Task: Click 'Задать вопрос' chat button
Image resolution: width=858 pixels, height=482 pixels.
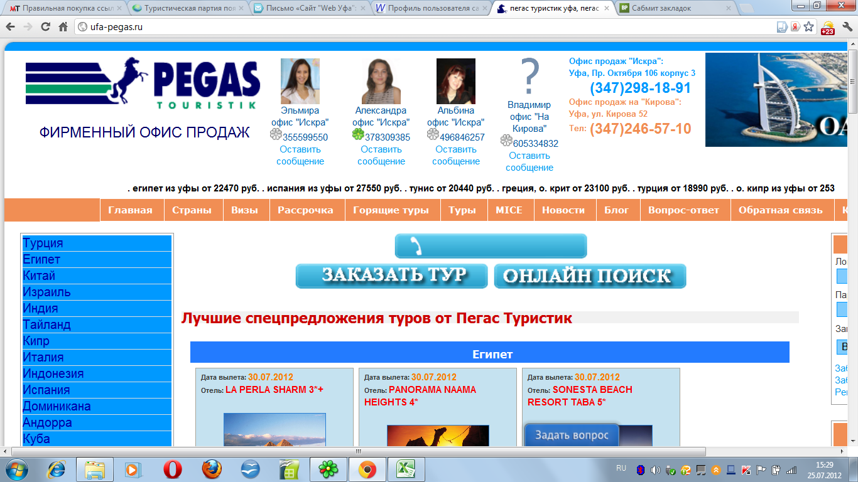Action: click(572, 435)
